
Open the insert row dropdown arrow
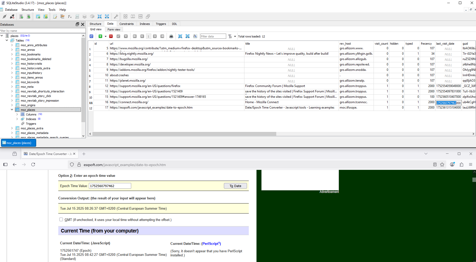106,36
